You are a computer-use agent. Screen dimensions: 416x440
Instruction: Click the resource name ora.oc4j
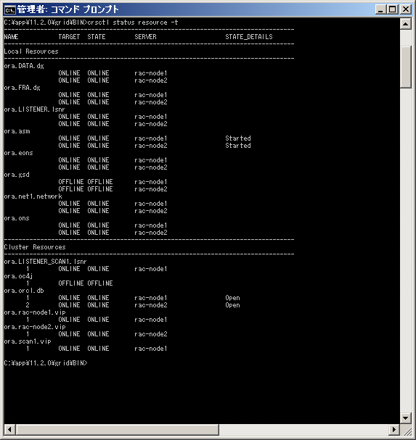tap(18, 276)
